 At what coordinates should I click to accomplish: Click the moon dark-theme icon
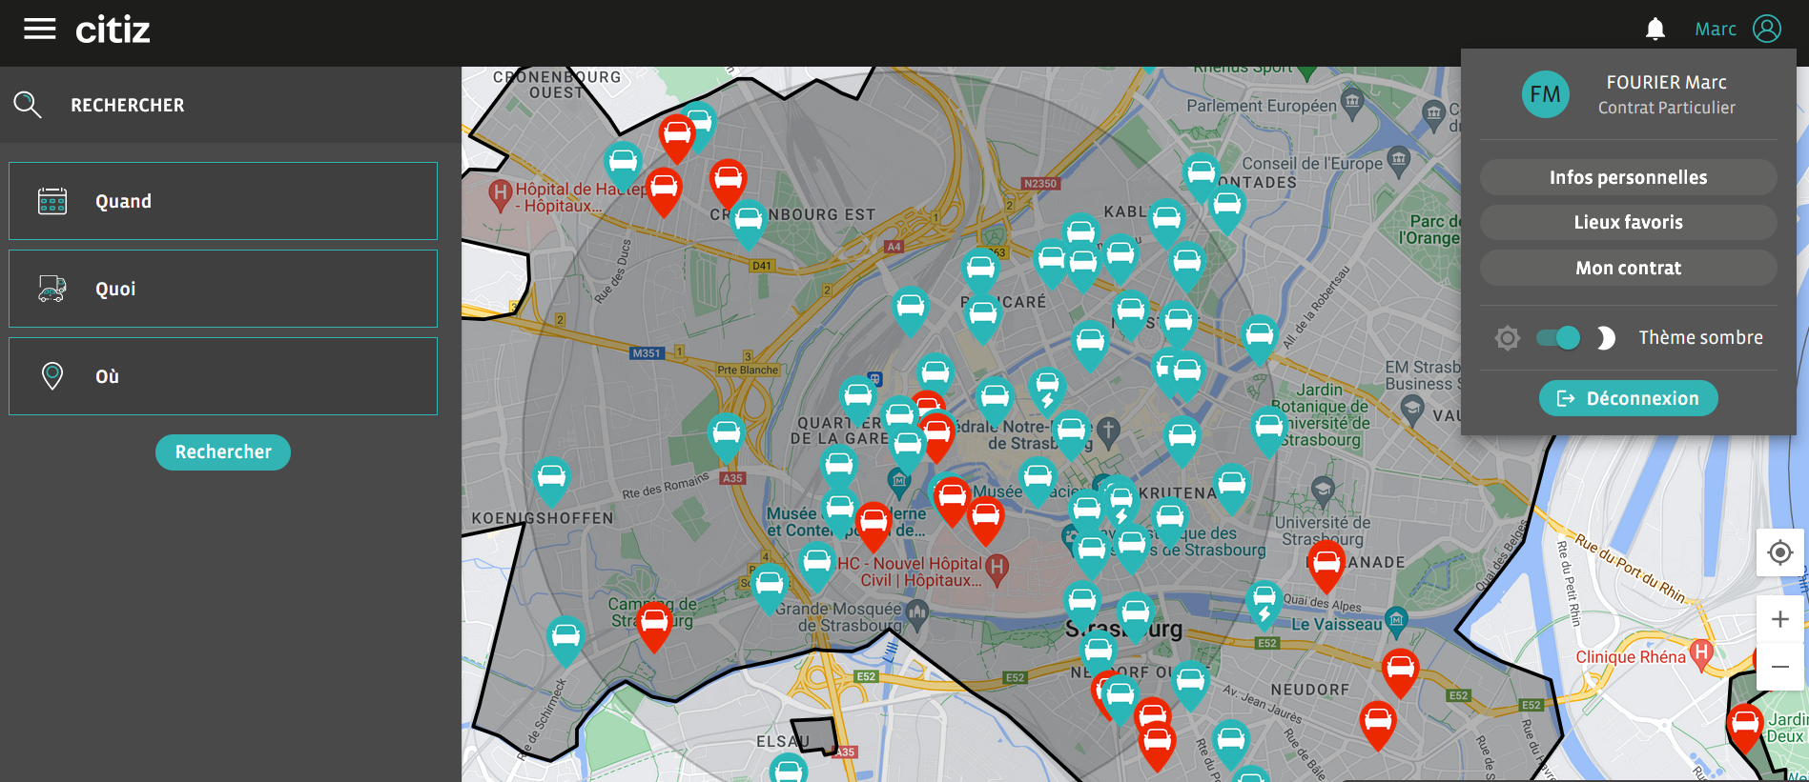coord(1606,338)
